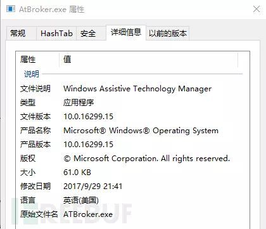Click the value Windows Assistive Technology Manager

137,89
